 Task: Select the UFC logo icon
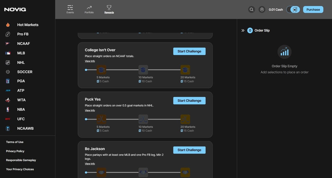tap(8, 119)
